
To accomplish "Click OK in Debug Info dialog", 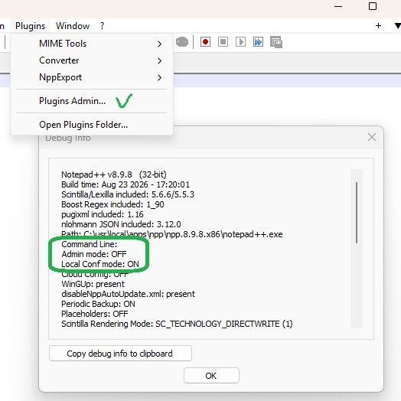I will click(x=211, y=376).
